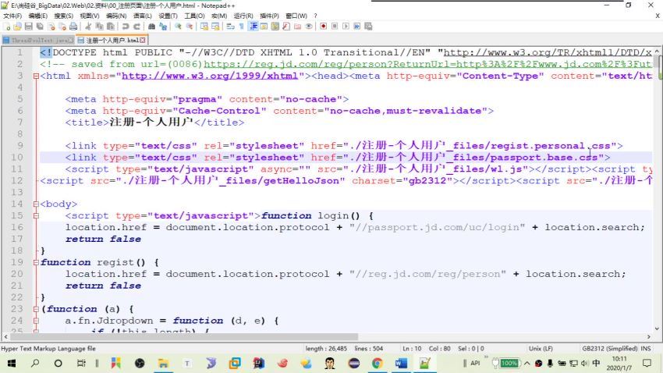663x373 pixels.
Task: Click the horizontal scrollbar right arrow
Action: pos(649,336)
